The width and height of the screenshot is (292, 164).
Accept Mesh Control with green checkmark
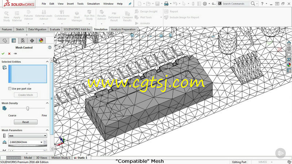coord(3,54)
